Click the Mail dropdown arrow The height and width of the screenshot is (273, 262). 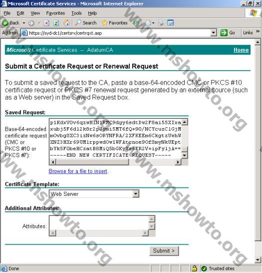(x=153, y=23)
